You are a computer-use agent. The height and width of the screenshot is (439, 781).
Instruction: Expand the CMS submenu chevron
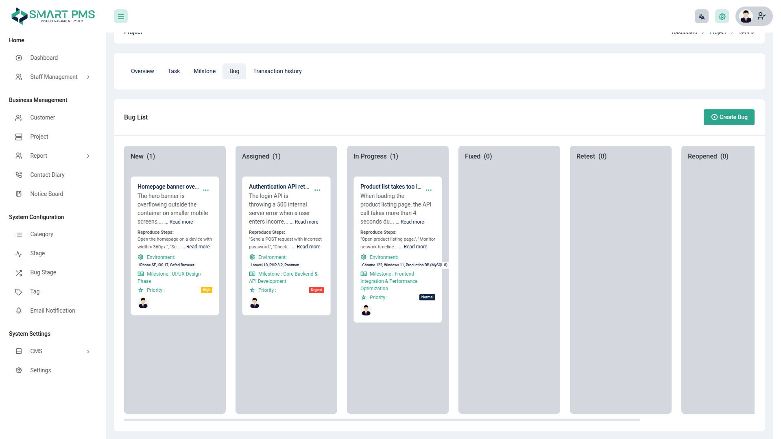tap(88, 352)
